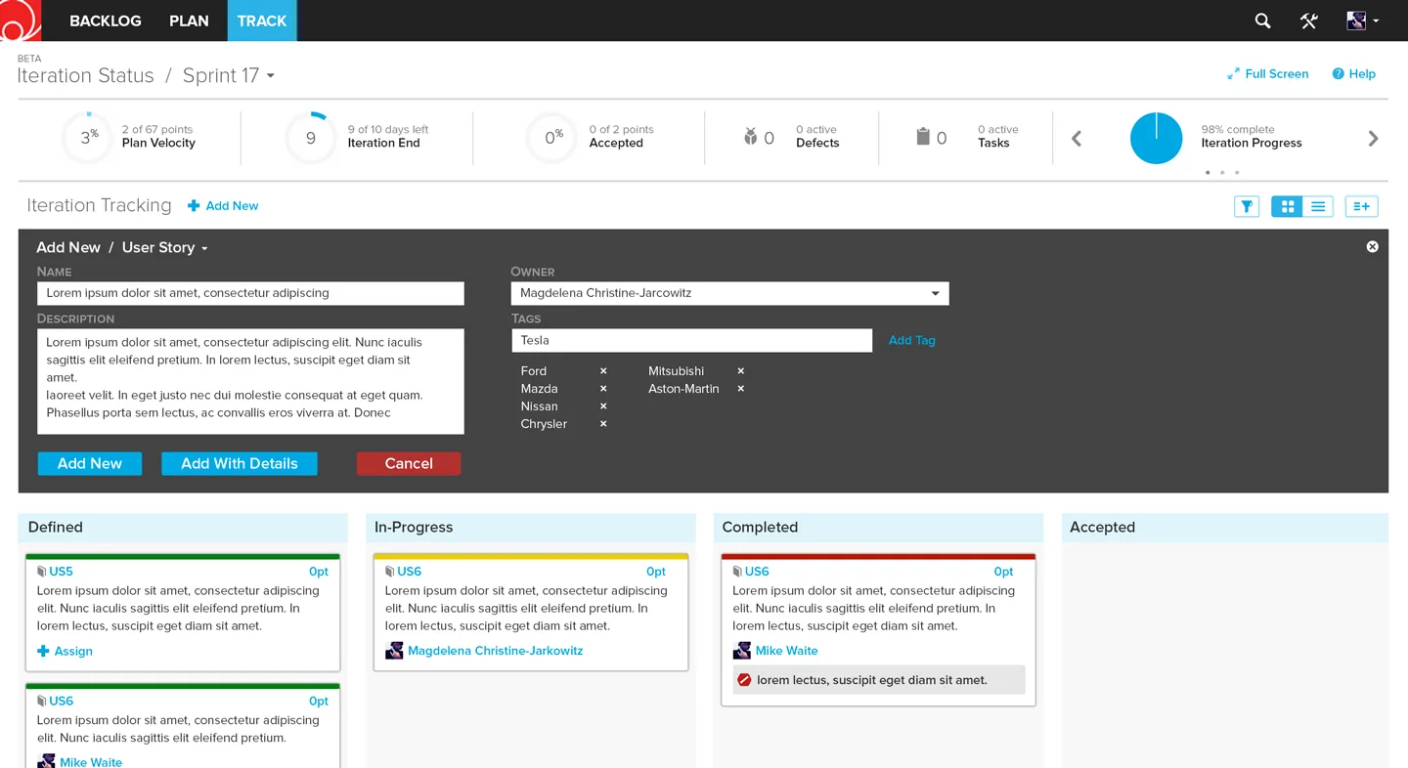The width and height of the screenshot is (1408, 768).
Task: Open the search magnifier in the top bar
Action: click(x=1262, y=21)
